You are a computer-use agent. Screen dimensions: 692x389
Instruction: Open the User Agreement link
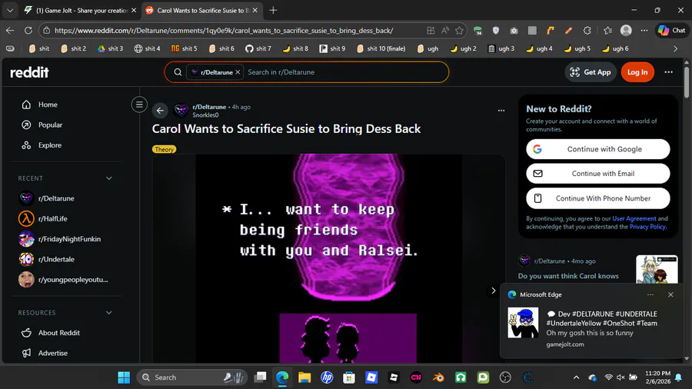[634, 219]
